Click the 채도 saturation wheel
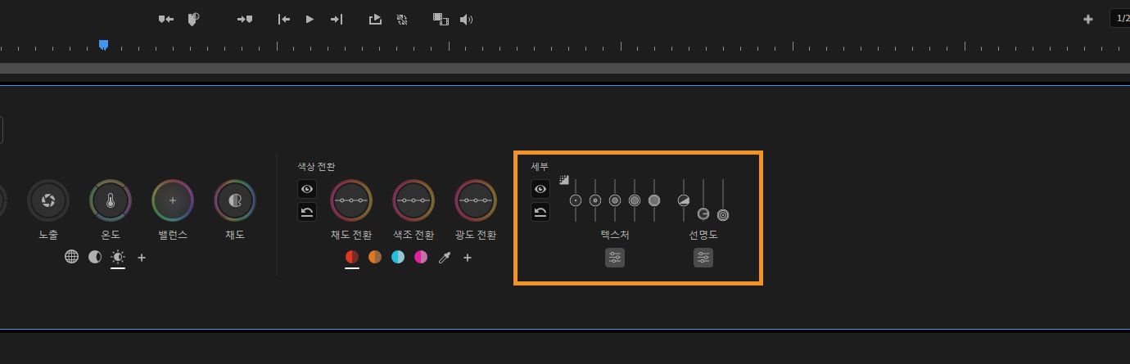Screen dimensions: 1130x364 click(235, 200)
